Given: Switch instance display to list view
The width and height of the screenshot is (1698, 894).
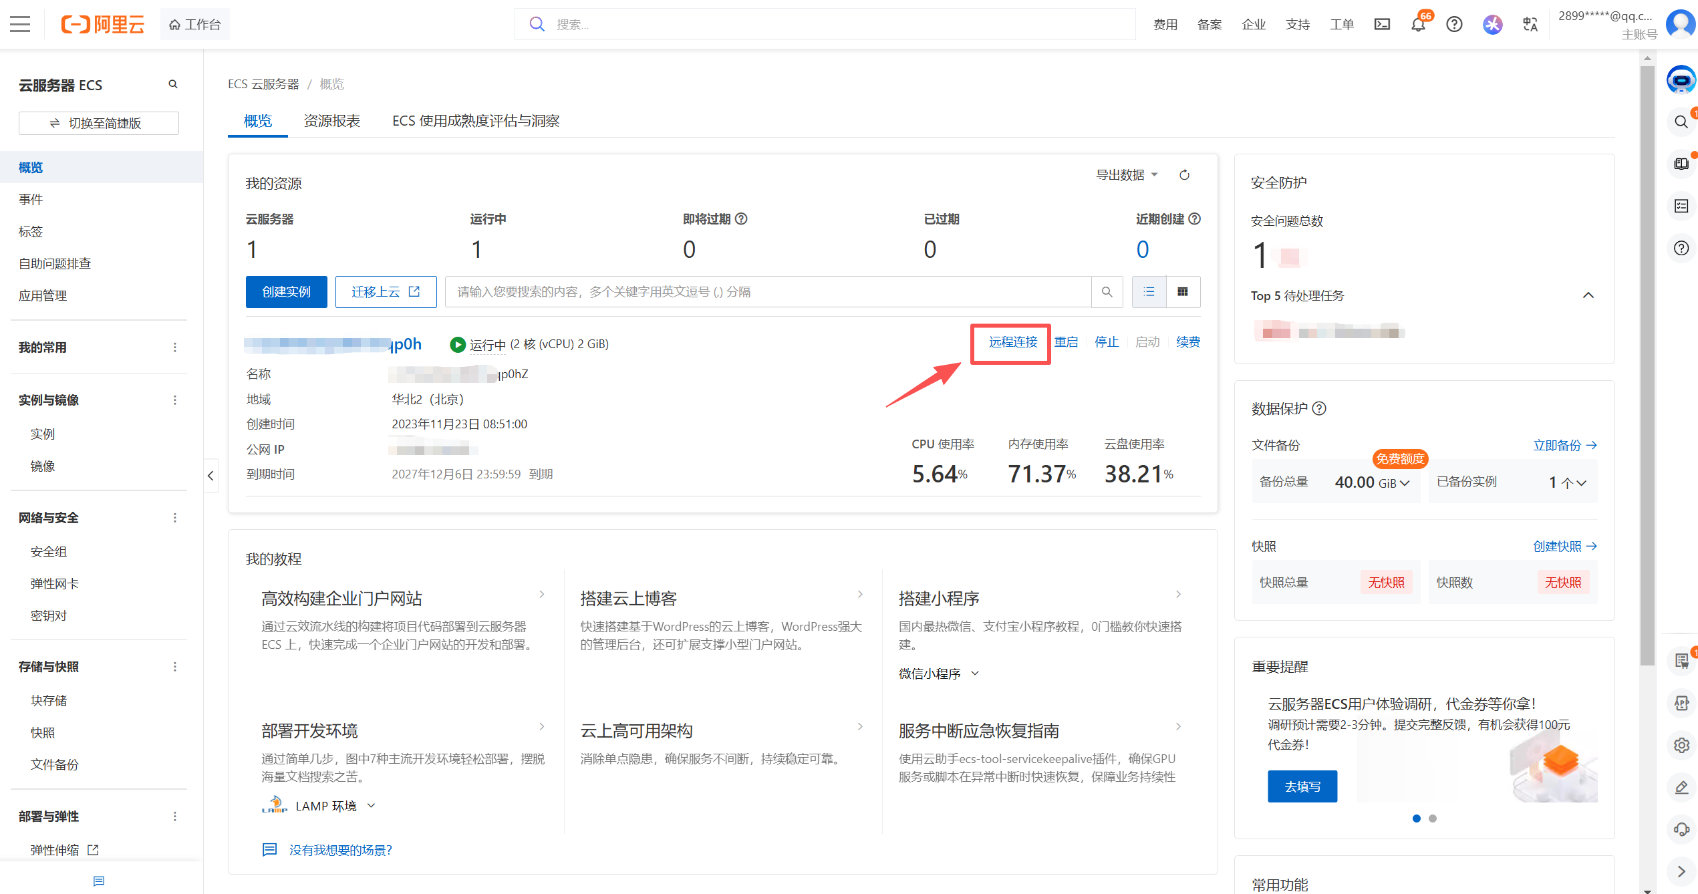Looking at the screenshot, I should [1149, 292].
